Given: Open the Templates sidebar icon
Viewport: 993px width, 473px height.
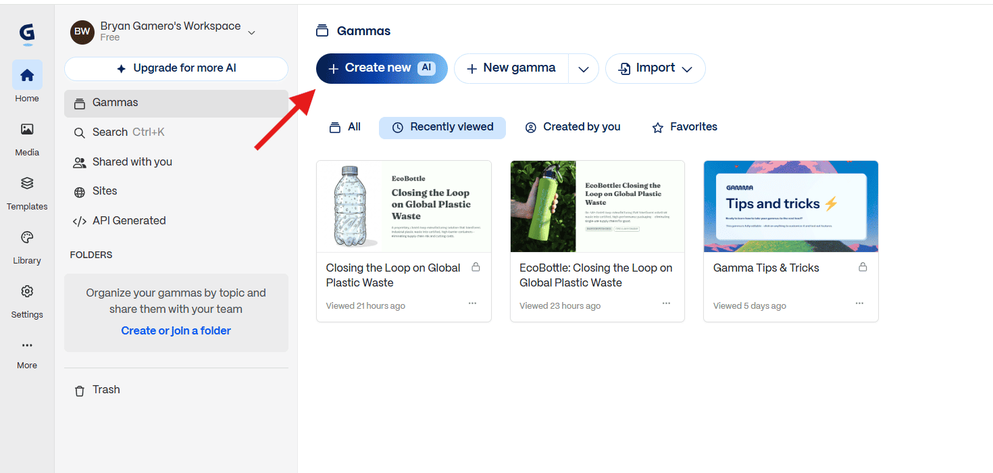Looking at the screenshot, I should [x=27, y=183].
